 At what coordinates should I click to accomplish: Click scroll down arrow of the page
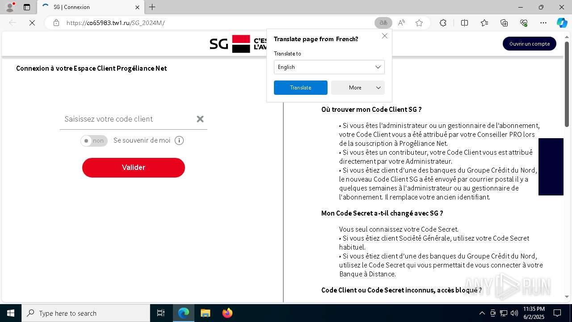(567, 297)
